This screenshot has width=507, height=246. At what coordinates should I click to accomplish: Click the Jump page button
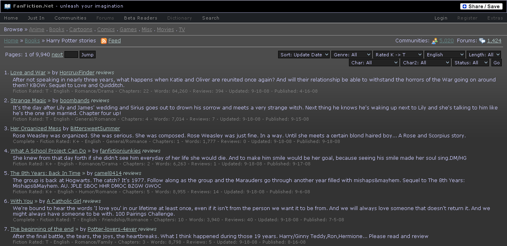tap(87, 55)
